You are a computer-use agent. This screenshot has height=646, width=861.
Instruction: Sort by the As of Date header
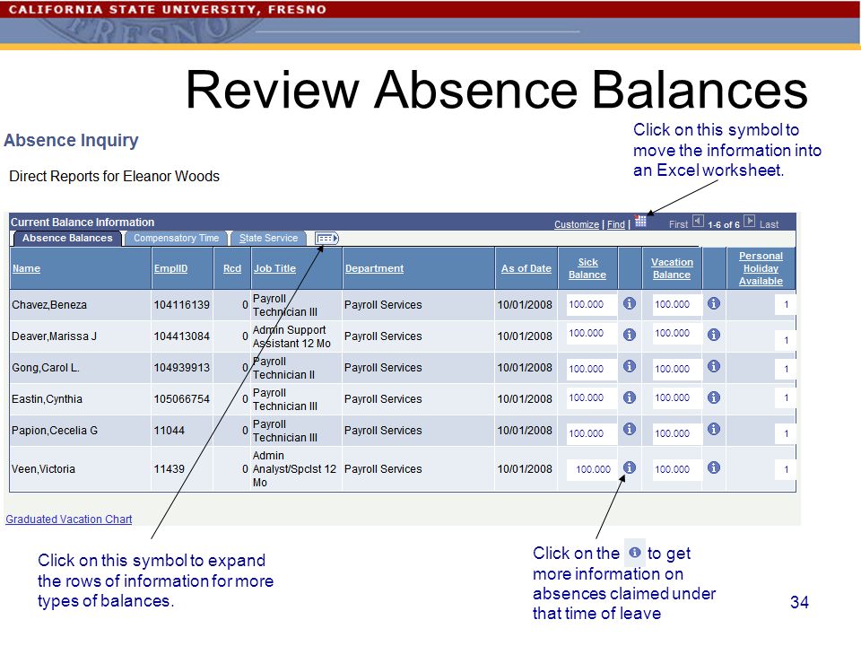pyautogui.click(x=526, y=268)
